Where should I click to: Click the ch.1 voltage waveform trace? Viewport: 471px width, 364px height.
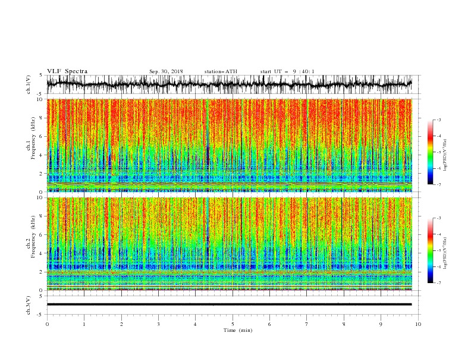click(229, 84)
